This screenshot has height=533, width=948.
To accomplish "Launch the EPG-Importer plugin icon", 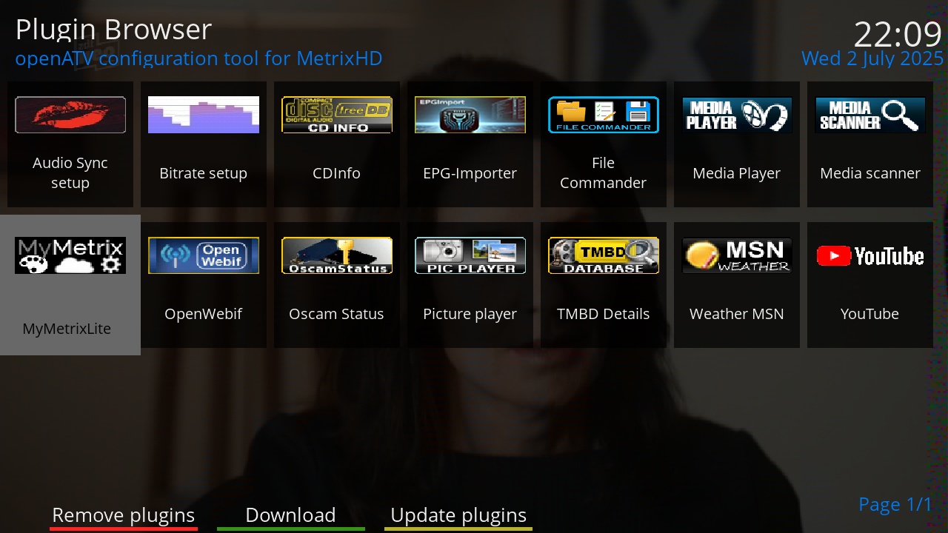I will (470, 115).
